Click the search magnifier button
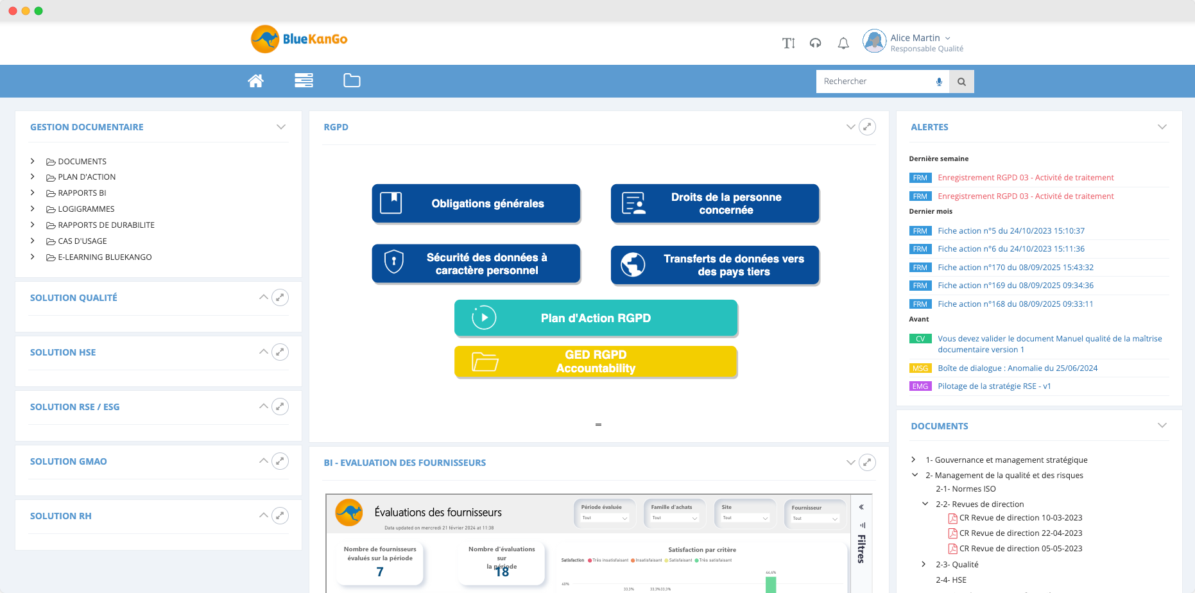Image resolution: width=1195 pixels, height=593 pixels. pyautogui.click(x=961, y=82)
